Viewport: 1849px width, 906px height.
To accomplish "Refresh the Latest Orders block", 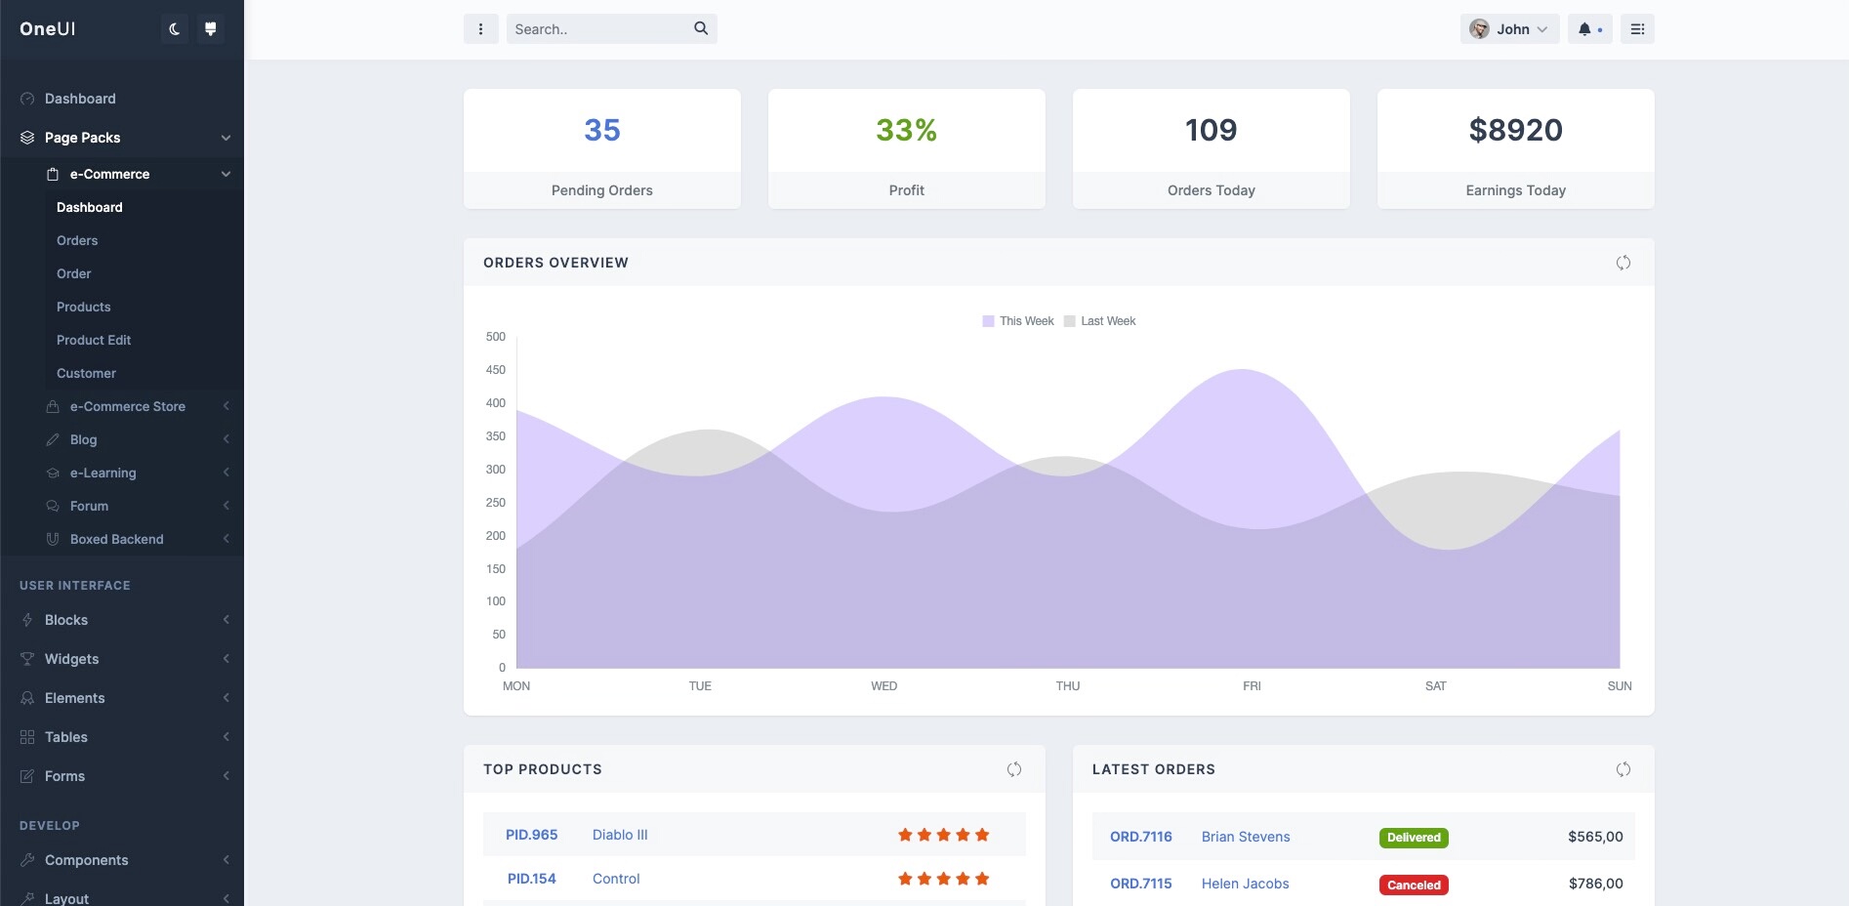I will pos(1623,769).
